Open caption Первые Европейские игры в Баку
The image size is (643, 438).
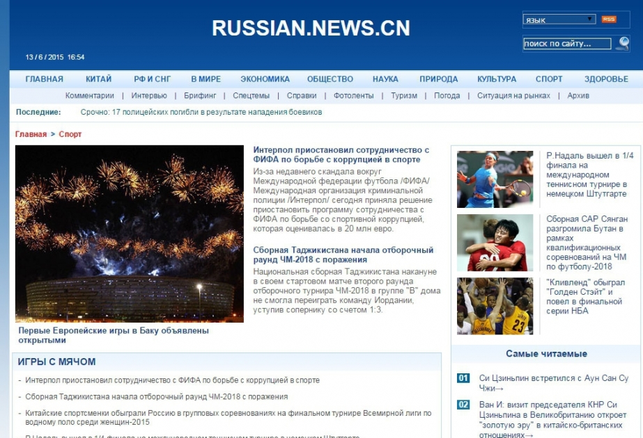(x=114, y=335)
